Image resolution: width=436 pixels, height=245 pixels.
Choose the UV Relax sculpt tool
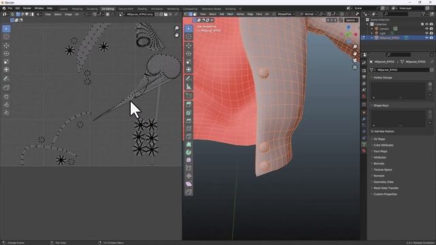pyautogui.click(x=6, y=105)
